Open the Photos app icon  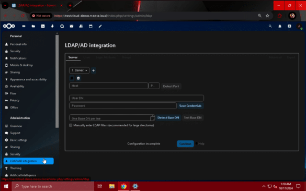43,26
